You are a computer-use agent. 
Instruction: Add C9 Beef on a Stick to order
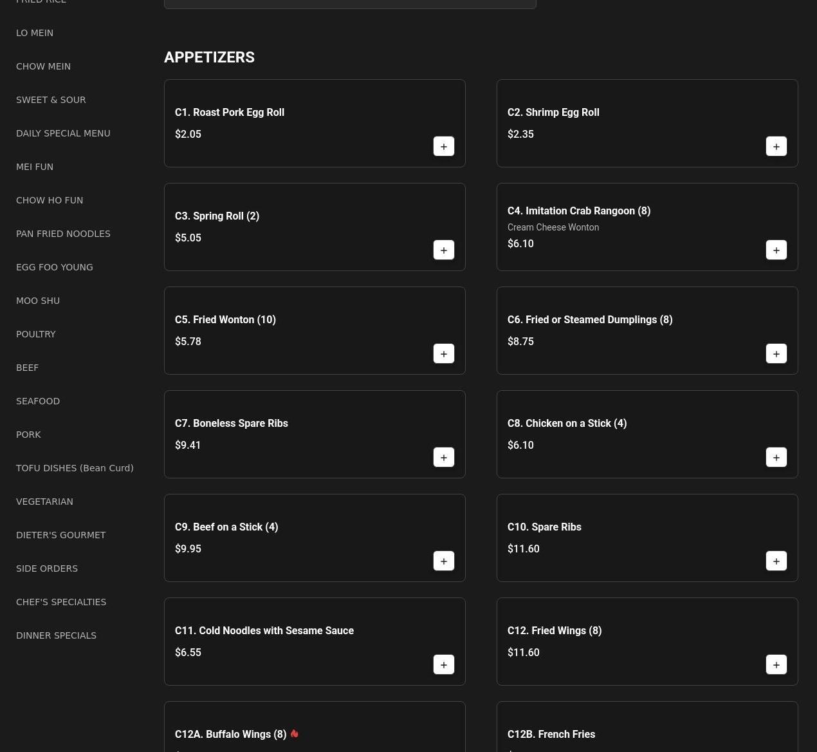444,561
